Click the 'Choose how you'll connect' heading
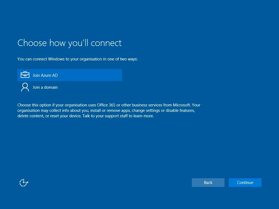279x209 pixels. coord(69,43)
